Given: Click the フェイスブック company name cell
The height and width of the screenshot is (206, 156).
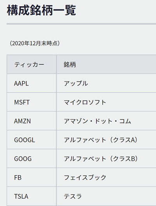Looking at the screenshot, I should 106,178.
